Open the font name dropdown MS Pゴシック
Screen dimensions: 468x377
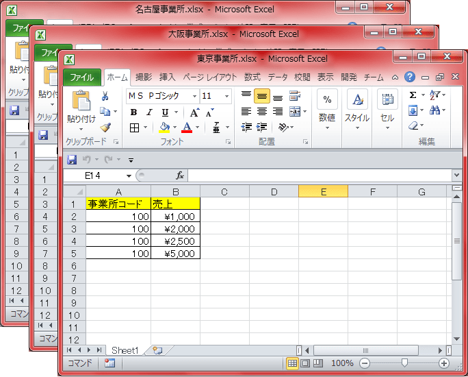click(194, 97)
